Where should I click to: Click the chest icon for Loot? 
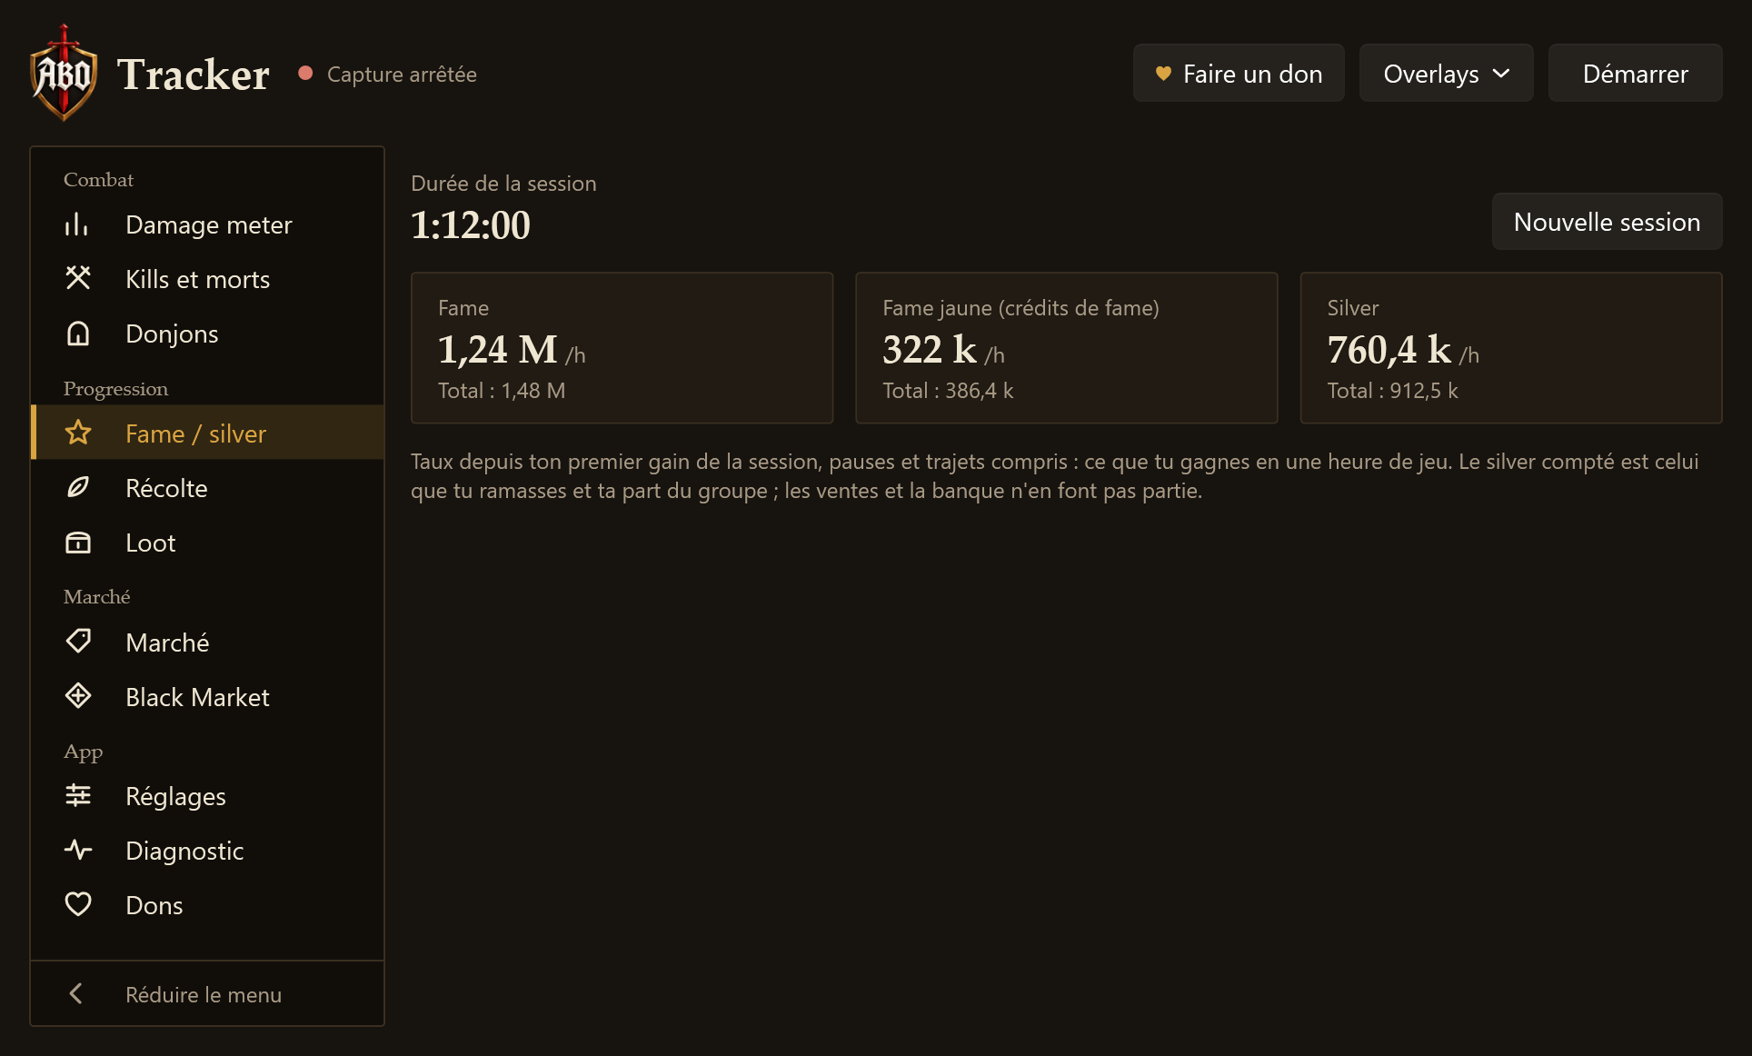click(x=78, y=543)
